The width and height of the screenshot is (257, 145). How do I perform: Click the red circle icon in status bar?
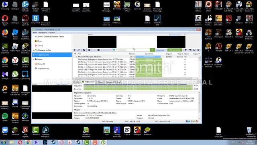click(x=196, y=121)
